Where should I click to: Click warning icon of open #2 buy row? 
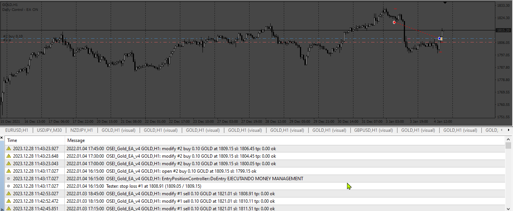coord(9,171)
